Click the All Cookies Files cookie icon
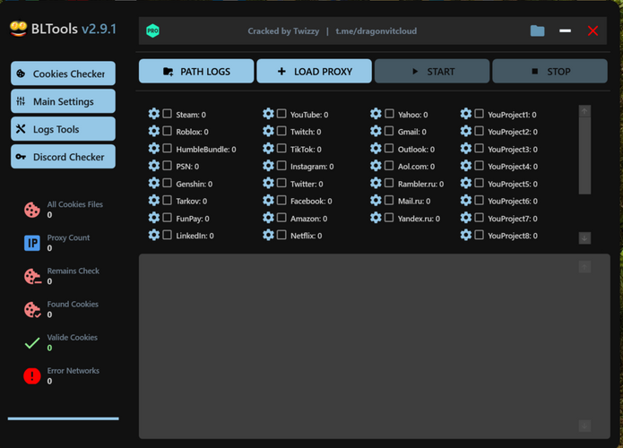Image resolution: width=623 pixels, height=448 pixels. [32, 210]
